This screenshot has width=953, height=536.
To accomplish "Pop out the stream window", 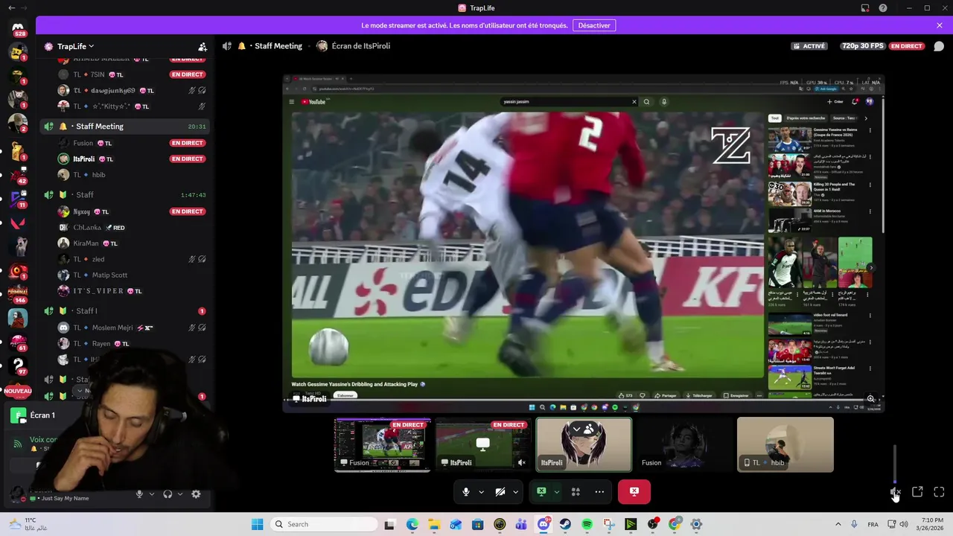I will [x=917, y=492].
